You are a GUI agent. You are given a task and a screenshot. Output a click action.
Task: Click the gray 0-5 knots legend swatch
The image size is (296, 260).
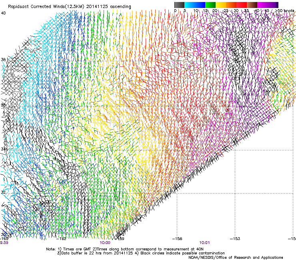[x=179, y=5]
